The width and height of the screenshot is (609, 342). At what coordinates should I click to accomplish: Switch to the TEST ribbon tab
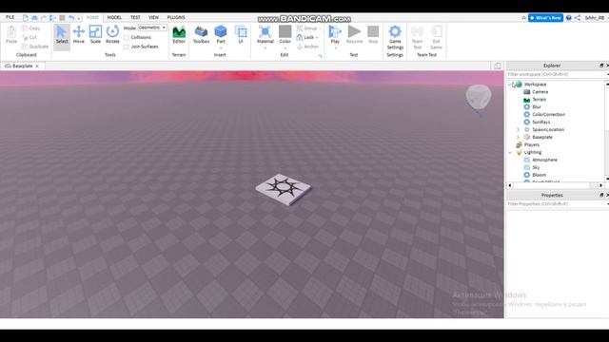135,17
